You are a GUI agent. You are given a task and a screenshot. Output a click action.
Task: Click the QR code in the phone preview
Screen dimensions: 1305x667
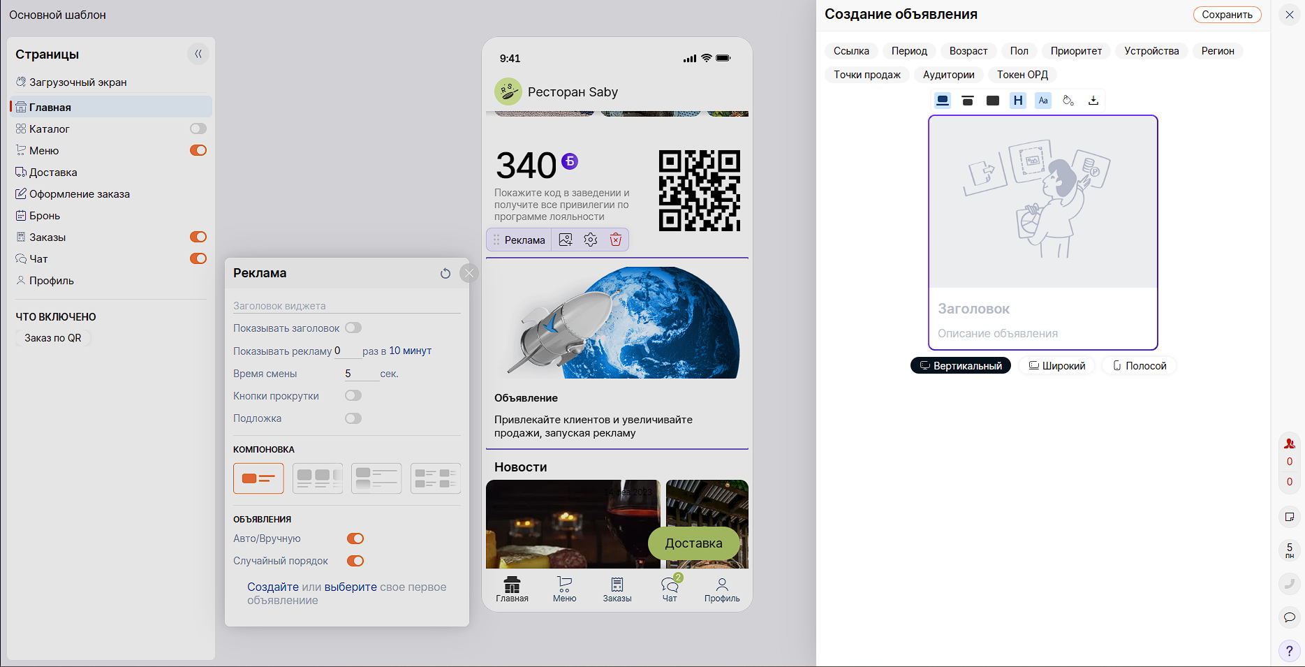700,191
